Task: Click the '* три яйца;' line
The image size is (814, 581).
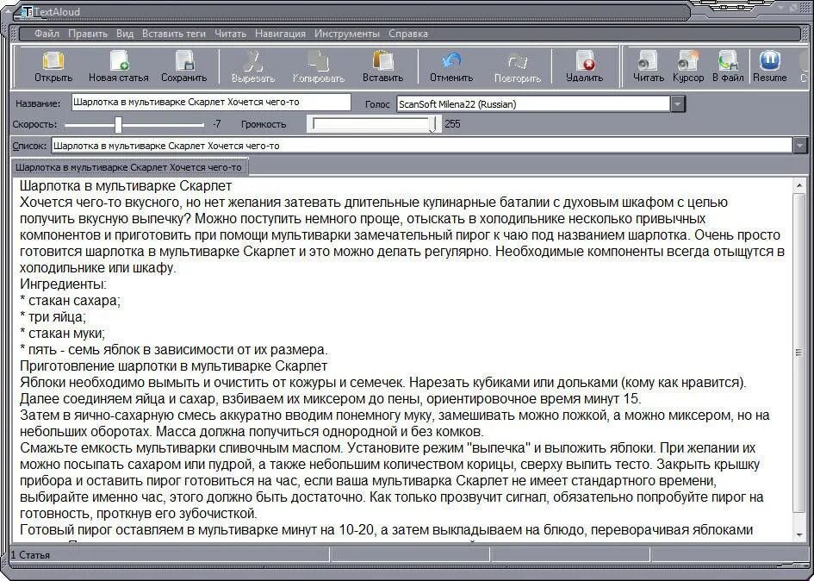Action: tap(53, 317)
